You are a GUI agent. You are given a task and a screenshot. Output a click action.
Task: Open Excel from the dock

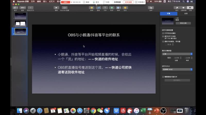click(x=143, y=111)
